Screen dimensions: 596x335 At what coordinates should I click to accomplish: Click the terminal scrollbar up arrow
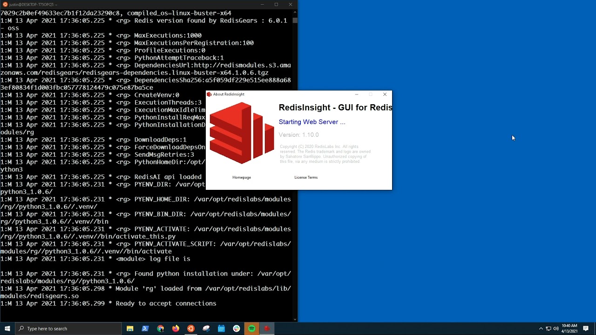click(295, 12)
